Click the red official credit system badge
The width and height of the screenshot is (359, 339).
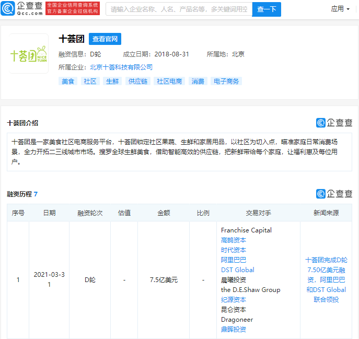click(x=73, y=9)
